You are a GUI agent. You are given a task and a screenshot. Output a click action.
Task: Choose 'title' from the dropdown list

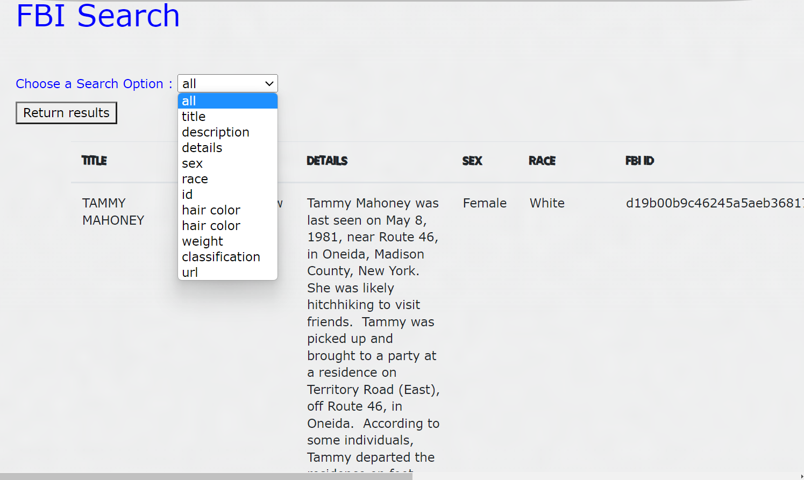(x=227, y=117)
